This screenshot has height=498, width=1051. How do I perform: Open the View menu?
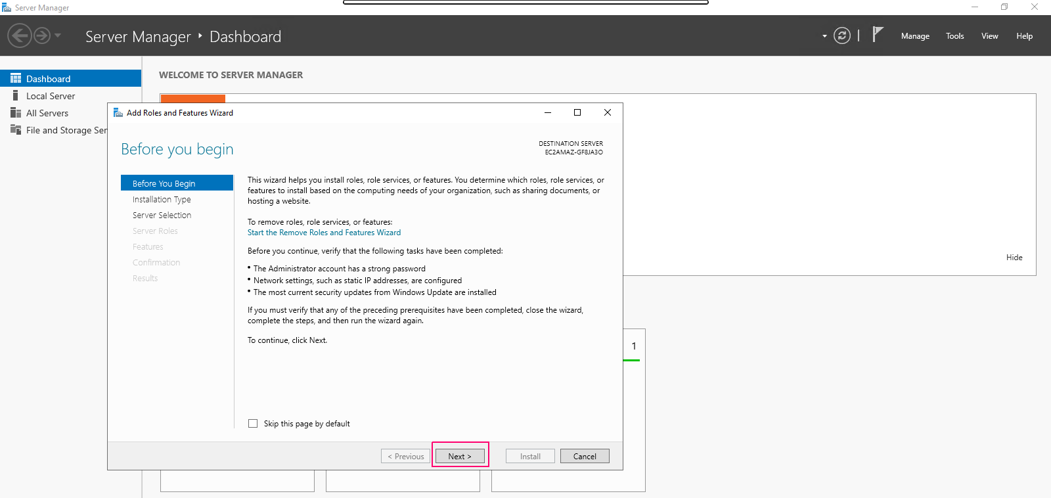point(990,36)
